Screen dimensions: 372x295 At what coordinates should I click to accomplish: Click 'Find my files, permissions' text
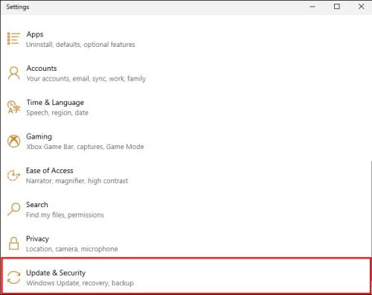pyautogui.click(x=65, y=215)
